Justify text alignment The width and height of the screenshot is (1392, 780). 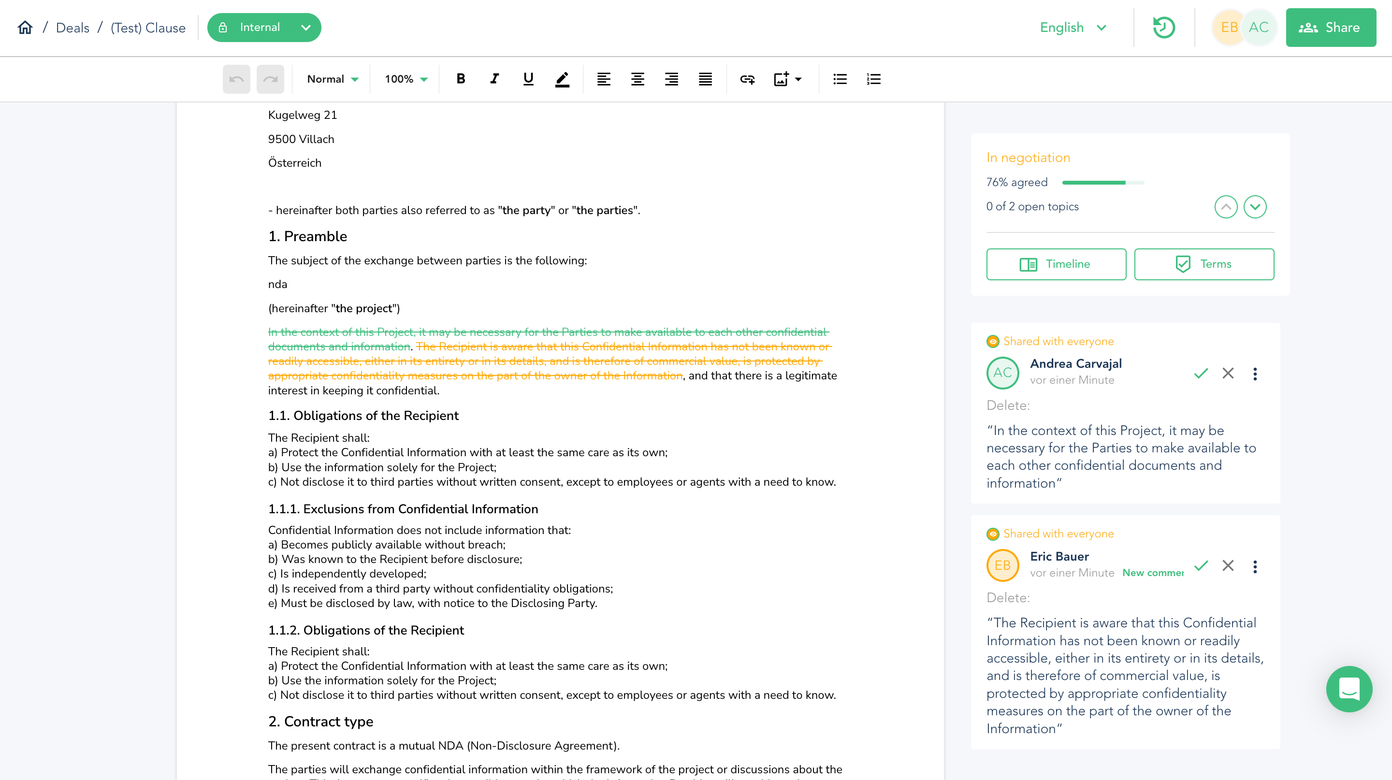705,79
